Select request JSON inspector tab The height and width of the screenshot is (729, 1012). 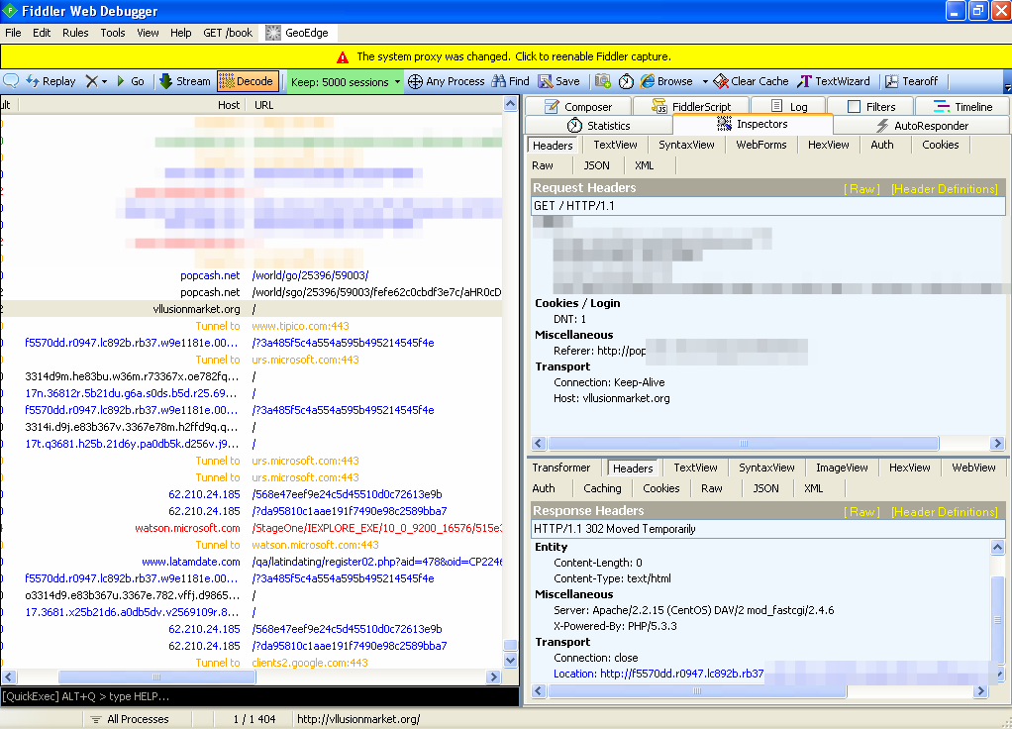[x=596, y=165]
